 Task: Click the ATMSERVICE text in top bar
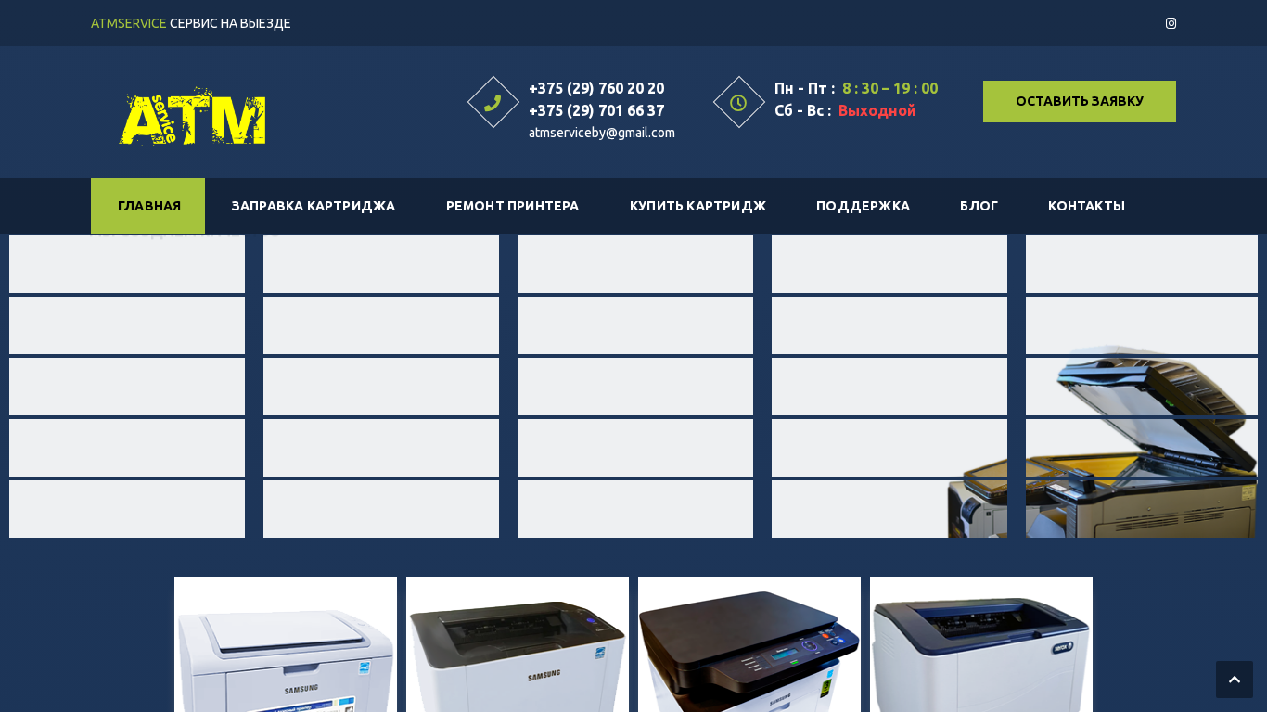pos(129,23)
